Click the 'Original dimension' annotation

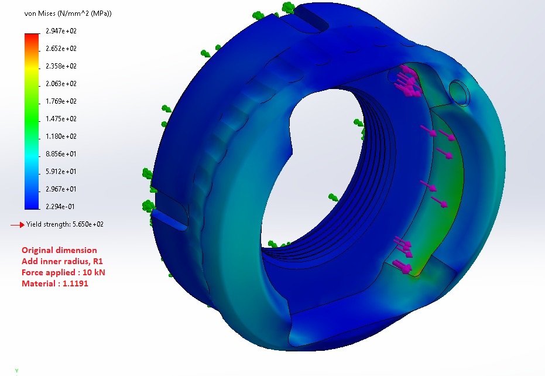(x=59, y=250)
